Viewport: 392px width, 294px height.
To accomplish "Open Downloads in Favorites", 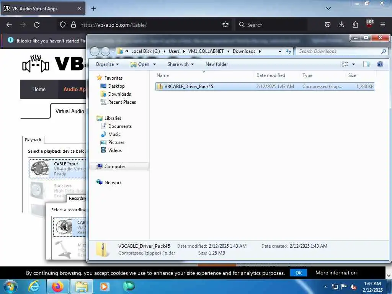I will (x=119, y=94).
